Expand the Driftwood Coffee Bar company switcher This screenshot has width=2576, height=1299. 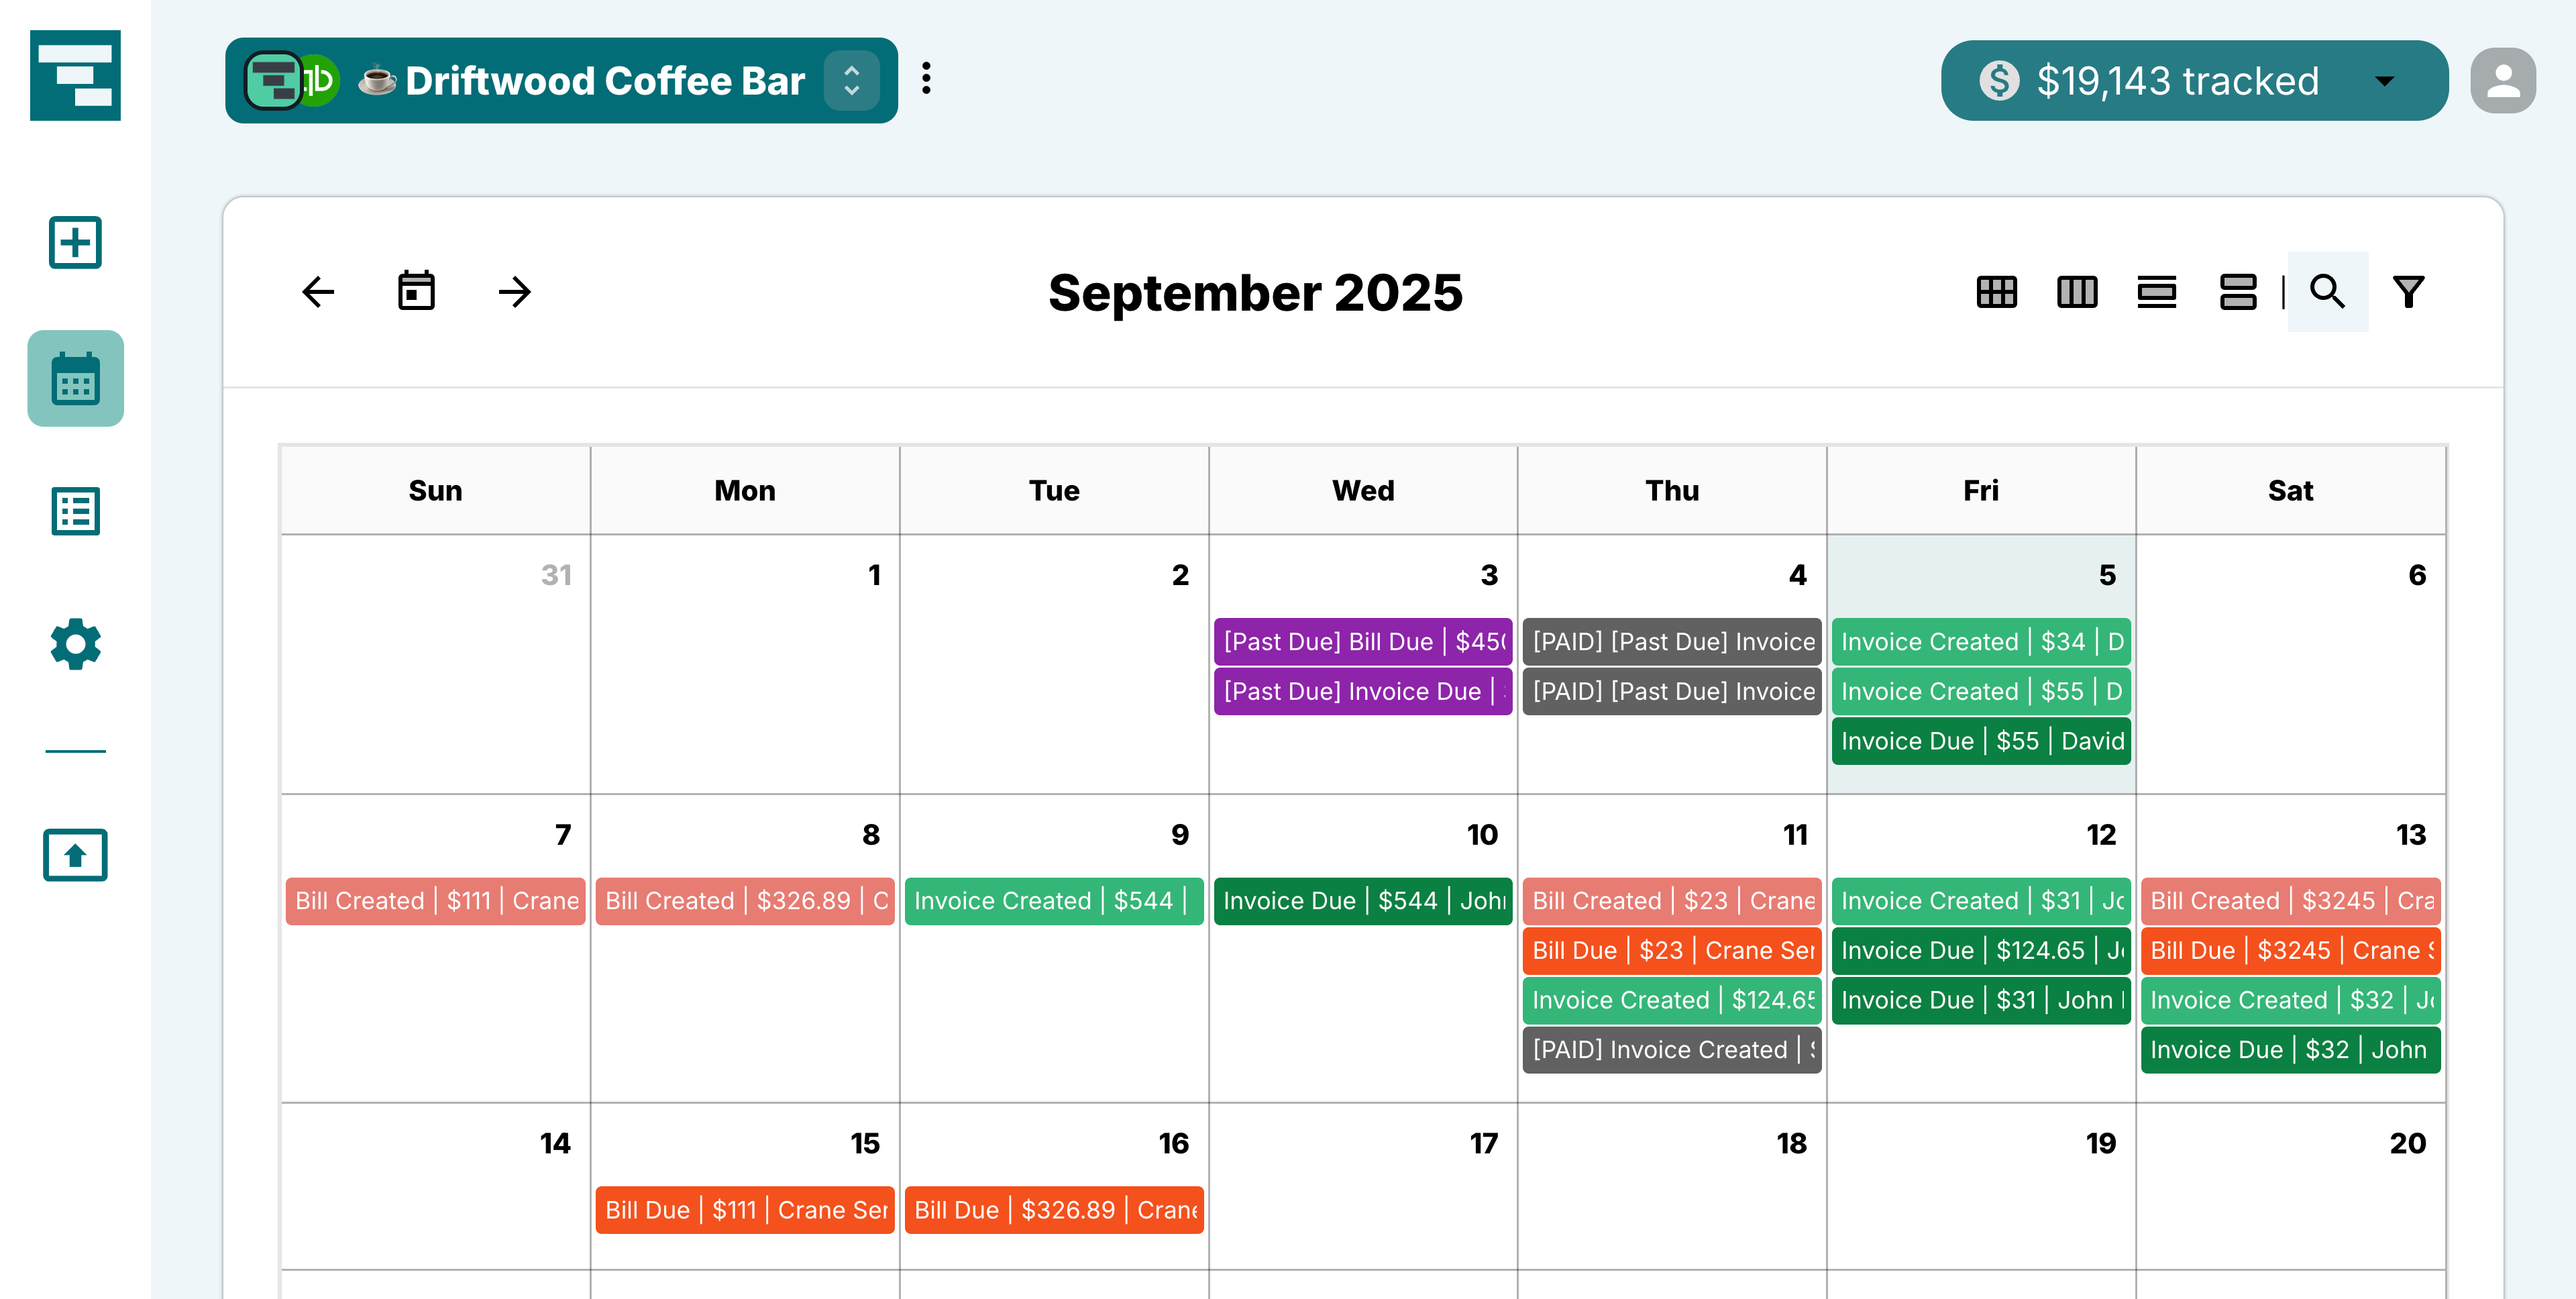pyautogui.click(x=851, y=81)
